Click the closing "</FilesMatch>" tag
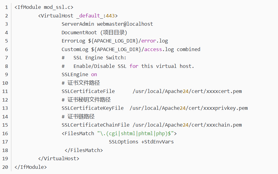This screenshot has width=278, height=174. tap(84, 150)
